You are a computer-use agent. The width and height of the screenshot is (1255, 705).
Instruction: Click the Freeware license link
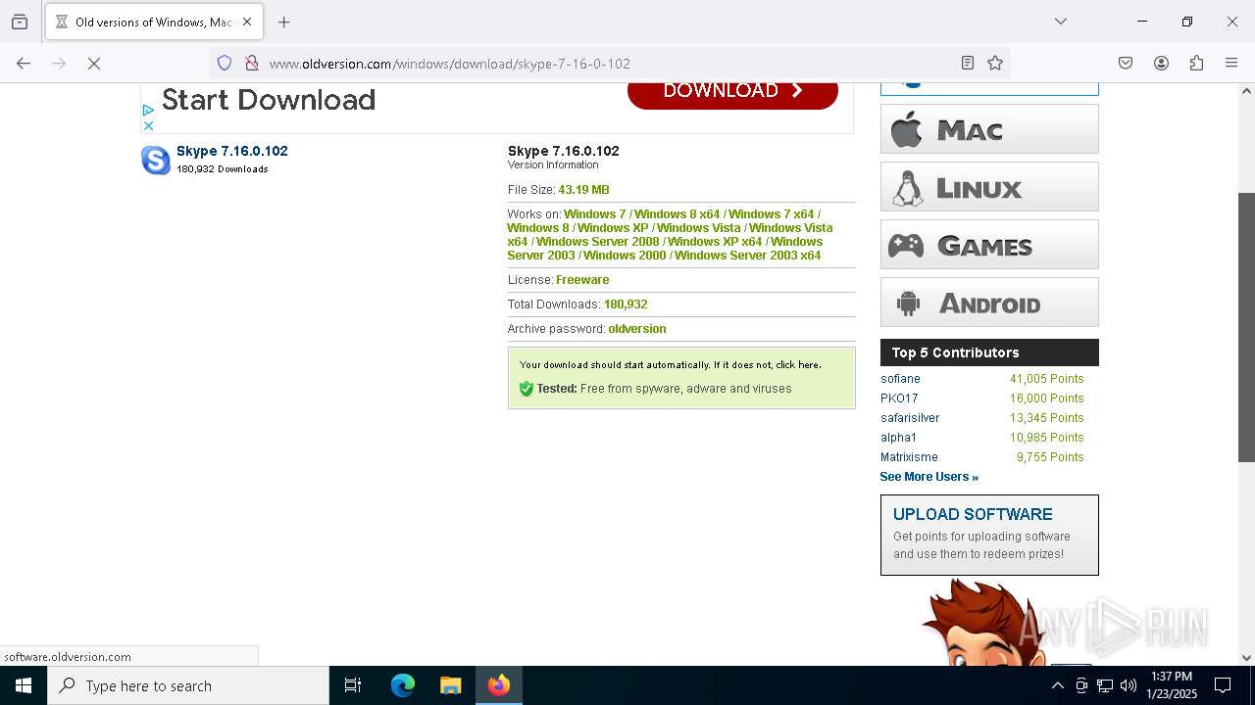[582, 280]
